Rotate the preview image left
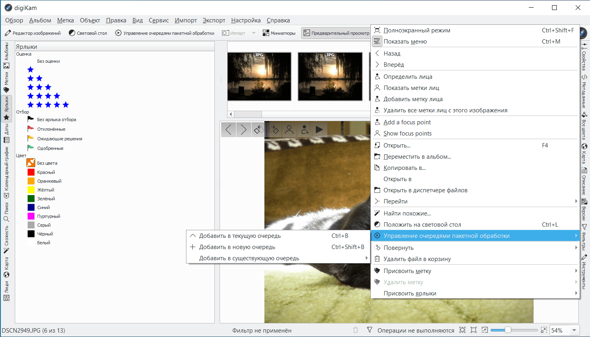590x337 pixels. (258, 130)
